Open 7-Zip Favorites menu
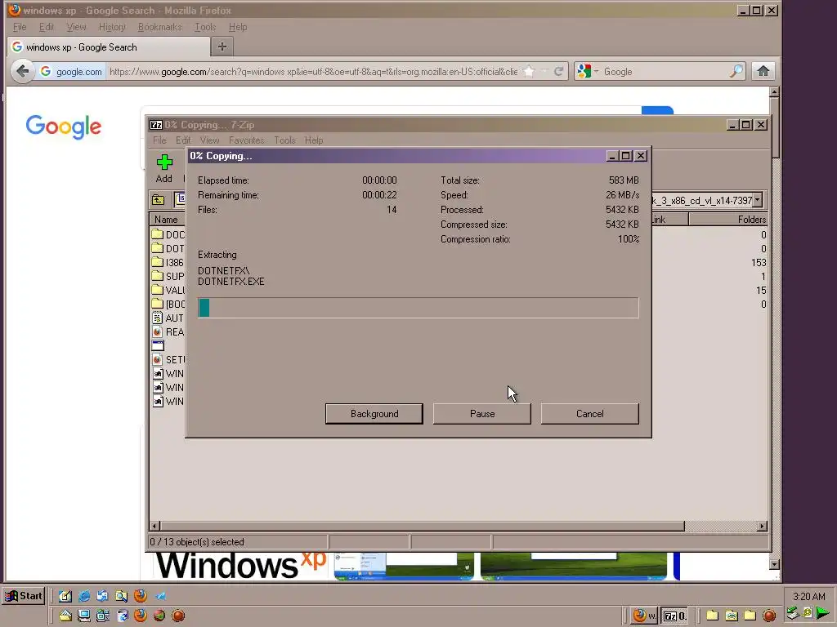The width and height of the screenshot is (837, 627). [x=247, y=140]
